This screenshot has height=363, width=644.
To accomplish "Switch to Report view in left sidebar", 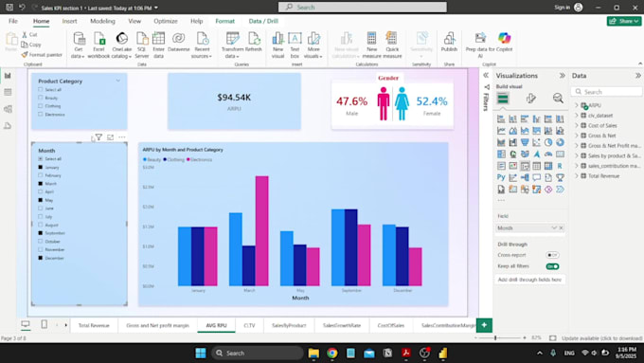I will (8, 76).
